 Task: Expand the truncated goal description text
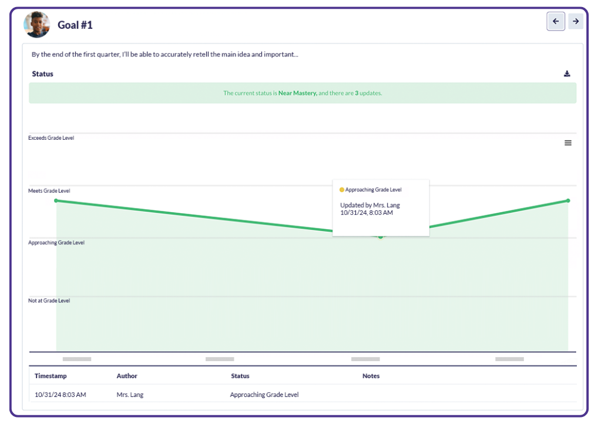pyautogui.click(x=164, y=55)
